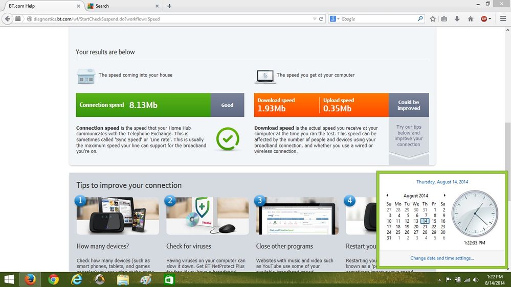Open a new tab with plus button

pyautogui.click(x=169, y=6)
